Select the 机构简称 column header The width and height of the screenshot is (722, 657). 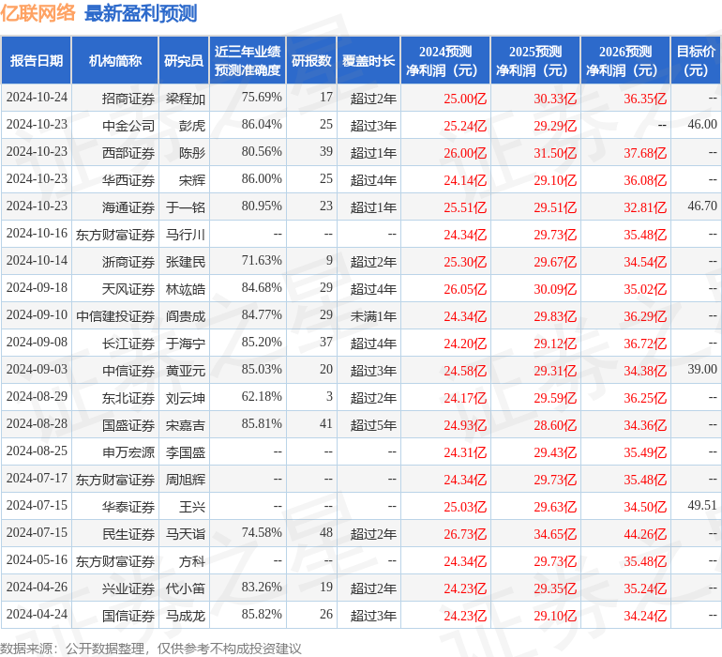[x=115, y=60]
